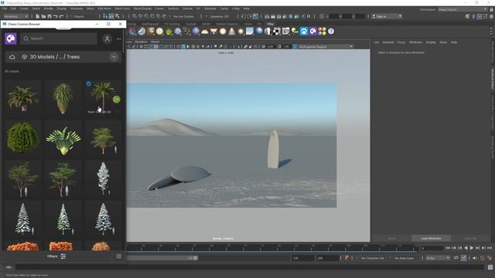Select the round green bush thumbnail
Image resolution: width=495 pixels, height=278 pixels.
point(22,138)
